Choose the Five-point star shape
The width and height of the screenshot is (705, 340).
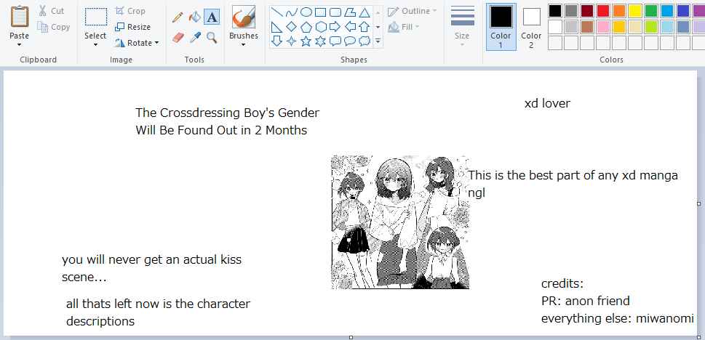tap(306, 41)
